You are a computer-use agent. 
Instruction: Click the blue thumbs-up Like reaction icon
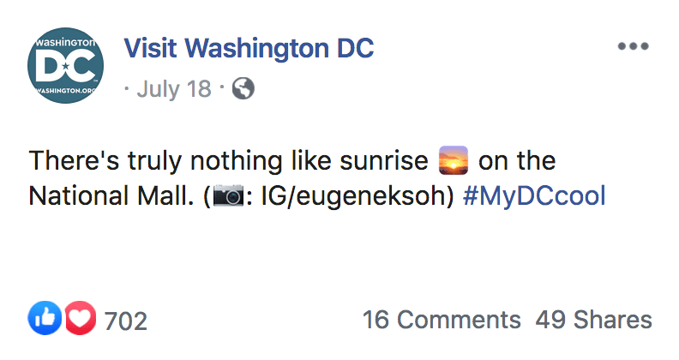42,320
